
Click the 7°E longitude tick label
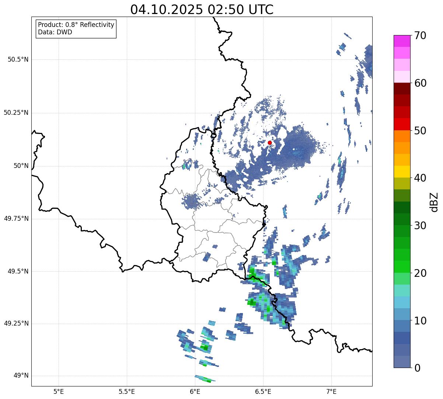[331, 391]
